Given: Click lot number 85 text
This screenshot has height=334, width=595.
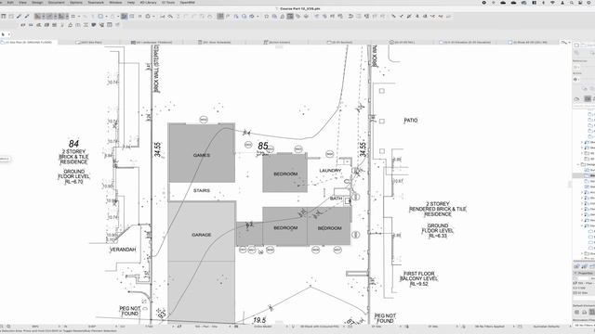Looking at the screenshot, I should pyautogui.click(x=263, y=146).
